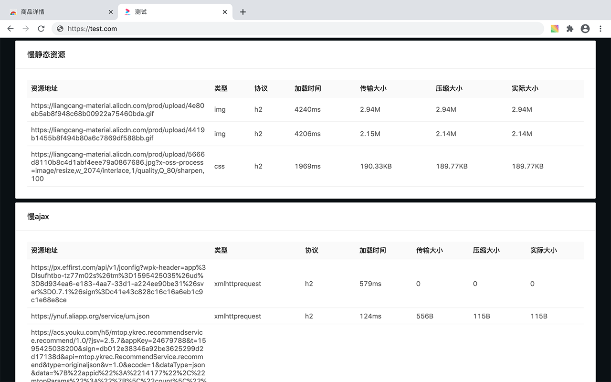611x382 pixels.
Task: Click the forward navigation arrow
Action: [x=26, y=29]
